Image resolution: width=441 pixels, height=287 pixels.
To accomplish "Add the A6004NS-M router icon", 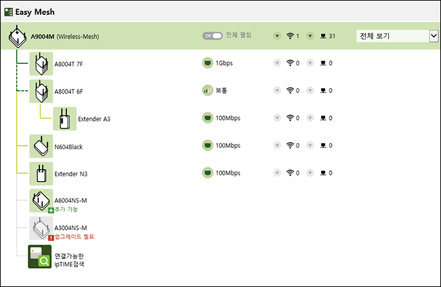I will point(41,201).
